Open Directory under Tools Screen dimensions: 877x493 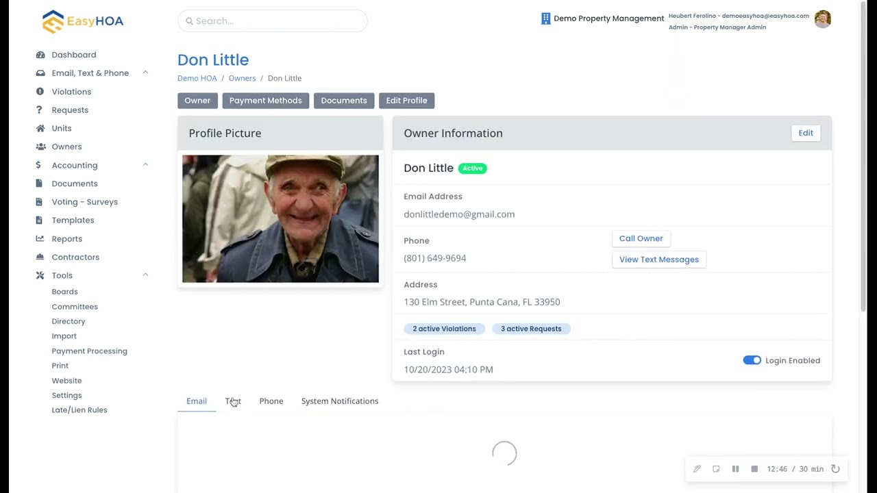point(69,321)
